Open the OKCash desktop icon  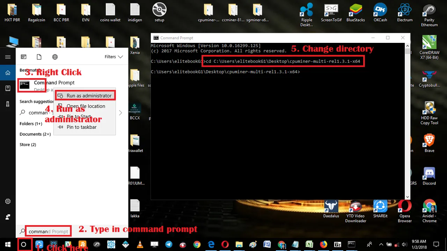pyautogui.click(x=380, y=13)
